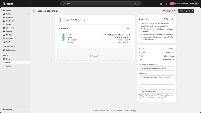Open the Sidekick assistant icon in top bar

click(x=161, y=4)
